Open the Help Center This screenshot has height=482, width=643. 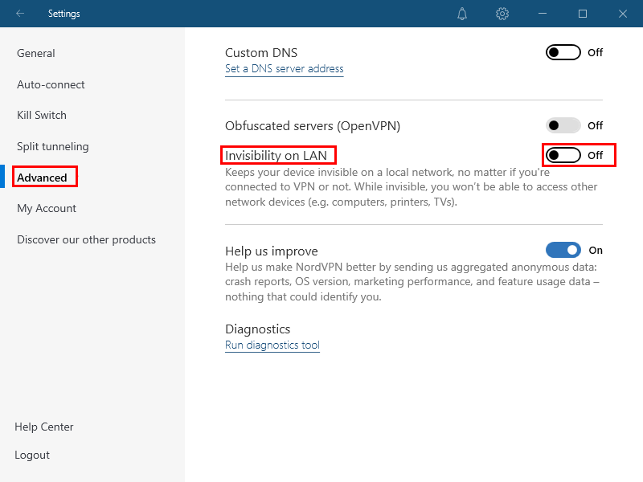pos(44,427)
